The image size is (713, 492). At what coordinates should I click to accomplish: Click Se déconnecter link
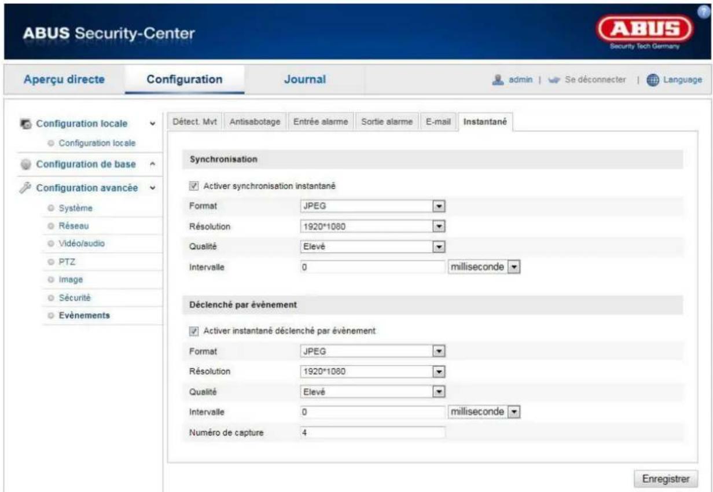596,80
